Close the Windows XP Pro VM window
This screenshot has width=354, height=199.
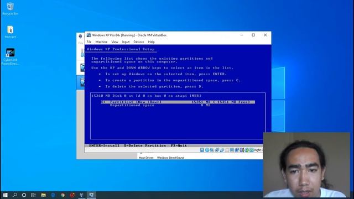(x=265, y=35)
